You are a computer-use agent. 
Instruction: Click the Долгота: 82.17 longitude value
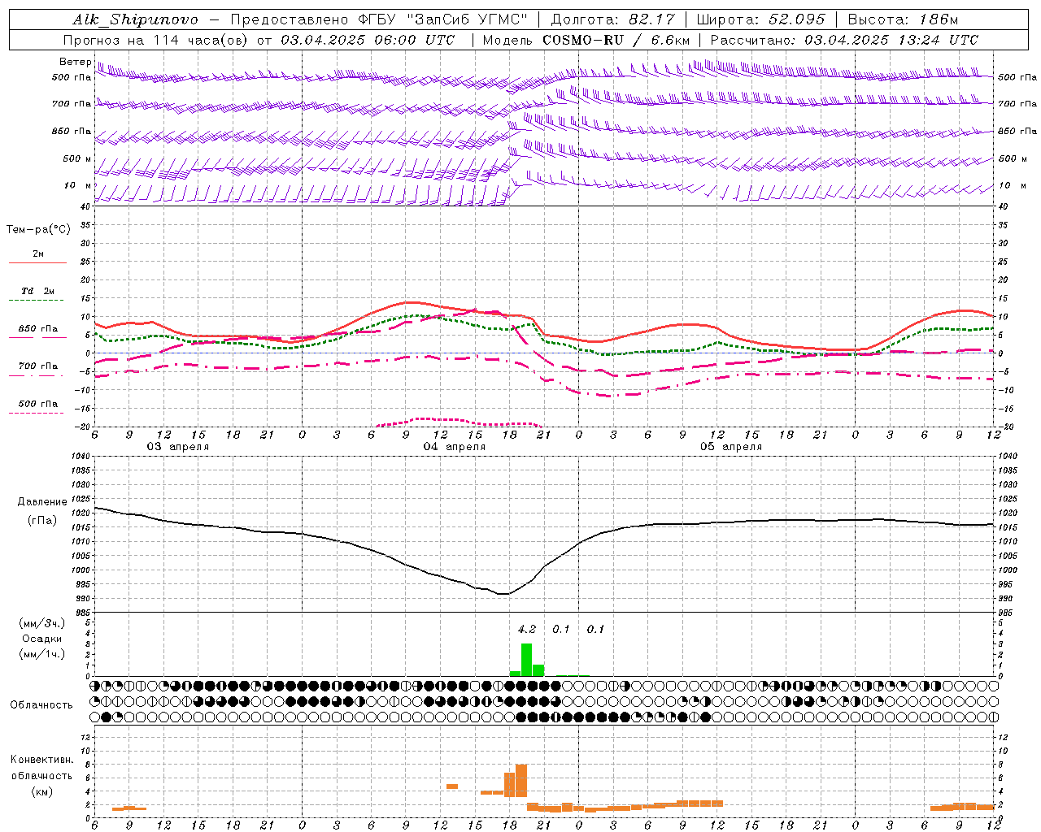[x=612, y=19]
